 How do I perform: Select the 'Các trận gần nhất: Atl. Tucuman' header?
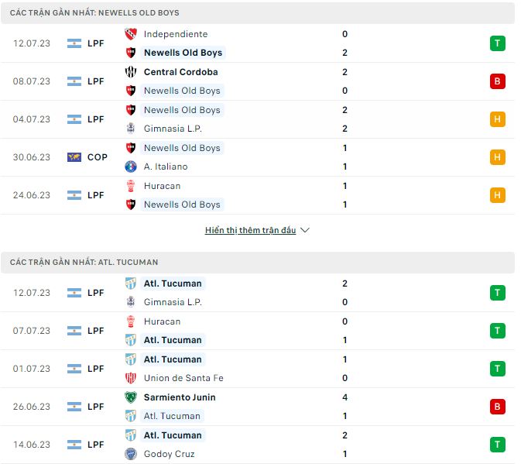(x=84, y=263)
